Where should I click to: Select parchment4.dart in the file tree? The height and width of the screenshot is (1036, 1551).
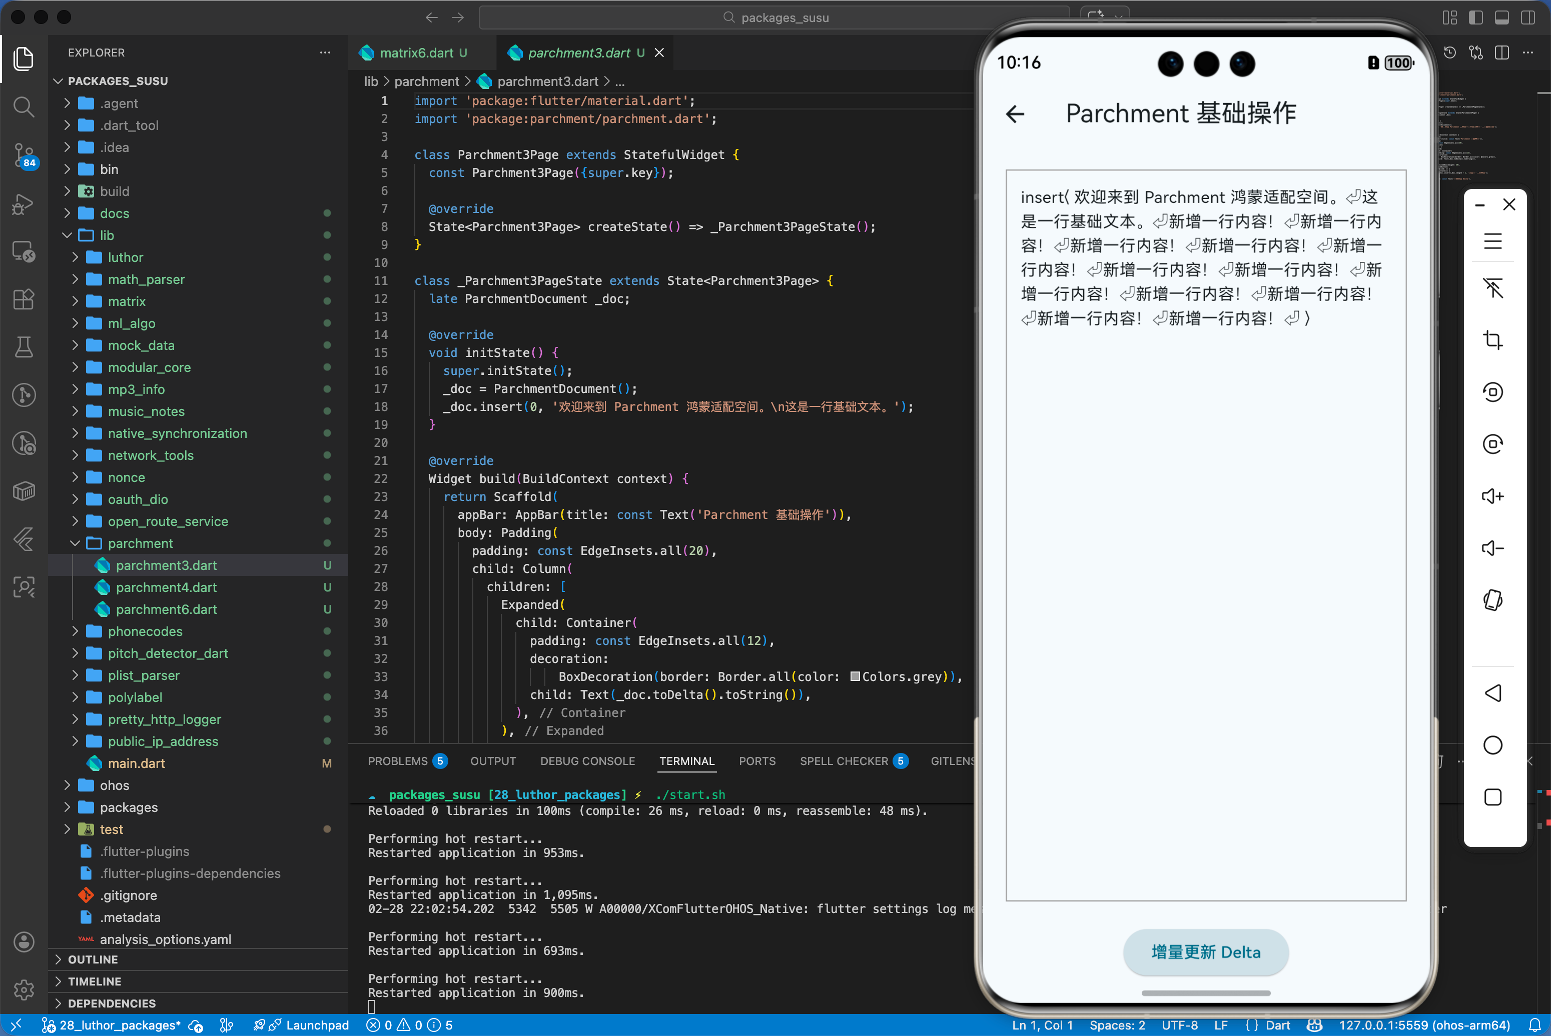coord(165,586)
